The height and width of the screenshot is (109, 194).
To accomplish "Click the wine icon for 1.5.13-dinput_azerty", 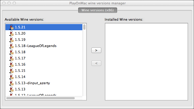I will [11, 83].
